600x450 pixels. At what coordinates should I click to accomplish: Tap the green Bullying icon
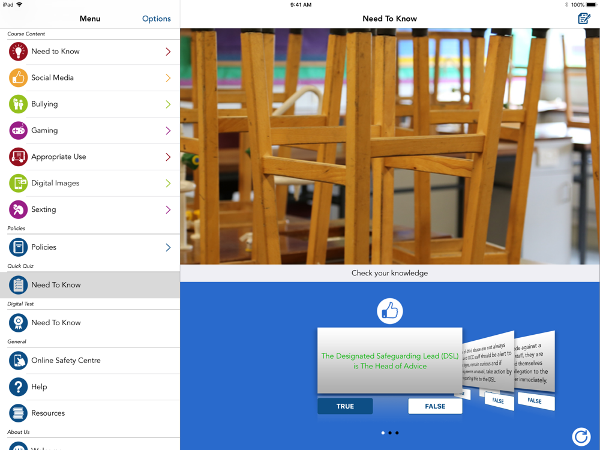tap(19, 104)
